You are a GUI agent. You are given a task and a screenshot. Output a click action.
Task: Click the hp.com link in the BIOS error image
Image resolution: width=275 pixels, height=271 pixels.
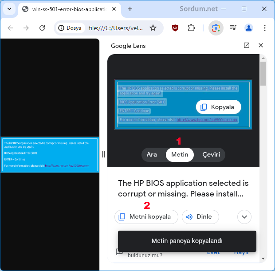point(67,165)
